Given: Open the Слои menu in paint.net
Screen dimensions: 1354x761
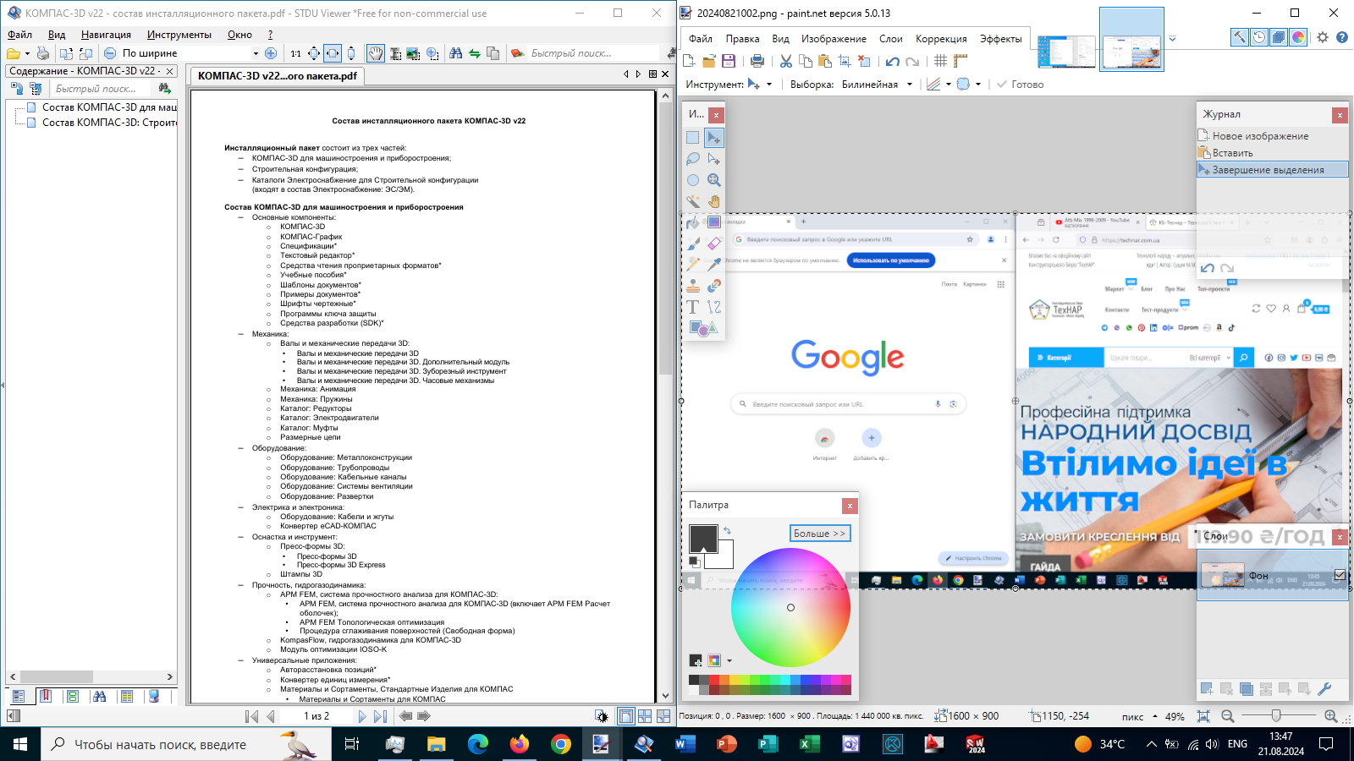Looking at the screenshot, I should click(x=890, y=39).
